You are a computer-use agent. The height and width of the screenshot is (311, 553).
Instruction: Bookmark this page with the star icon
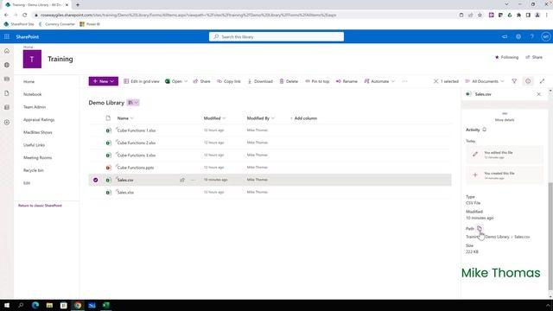pyautogui.click(x=480, y=16)
